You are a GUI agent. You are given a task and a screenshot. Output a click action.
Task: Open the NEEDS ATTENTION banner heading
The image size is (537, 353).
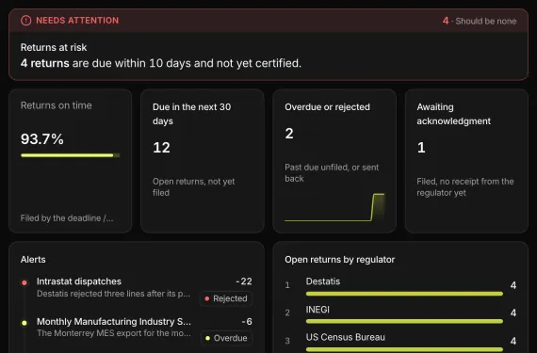[77, 21]
